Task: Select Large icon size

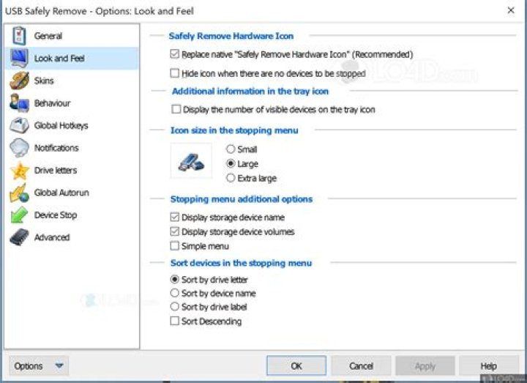Action: click(x=231, y=164)
